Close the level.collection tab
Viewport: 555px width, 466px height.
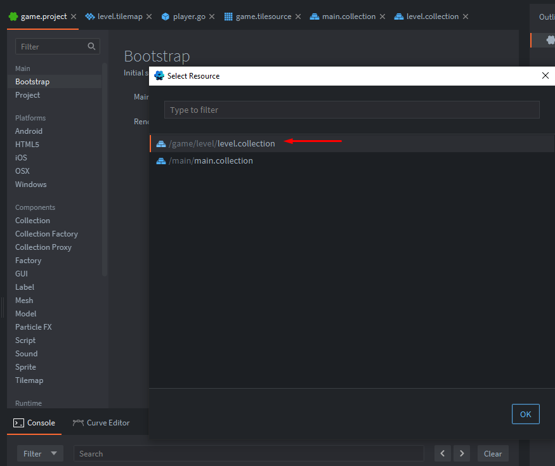[x=464, y=16]
